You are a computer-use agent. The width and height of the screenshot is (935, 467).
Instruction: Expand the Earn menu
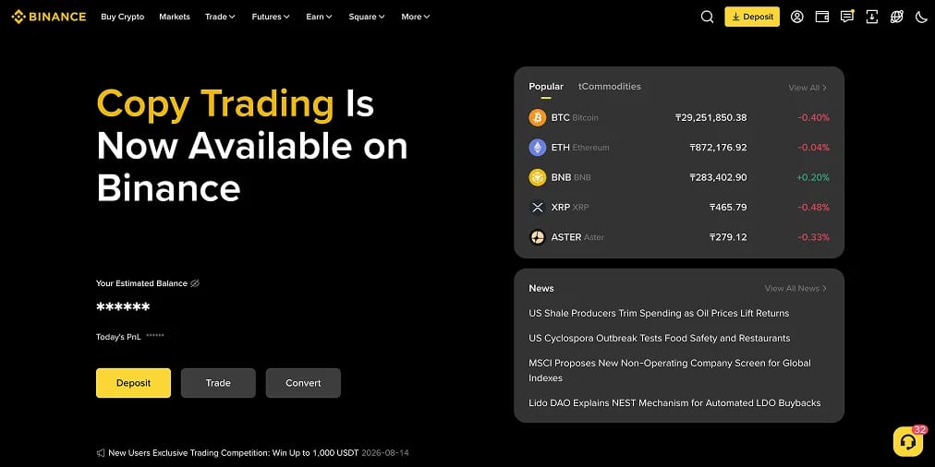pyautogui.click(x=319, y=17)
